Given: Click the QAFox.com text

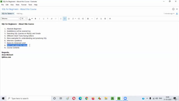Looking at the screenshot, I should (x=6, y=57).
